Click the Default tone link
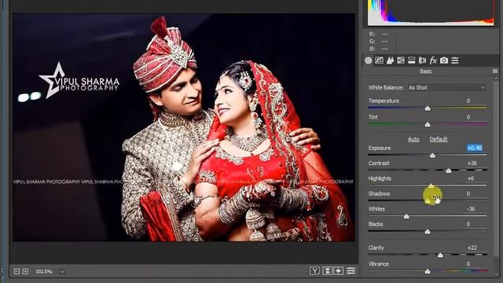The height and width of the screenshot is (283, 503). pyautogui.click(x=439, y=139)
